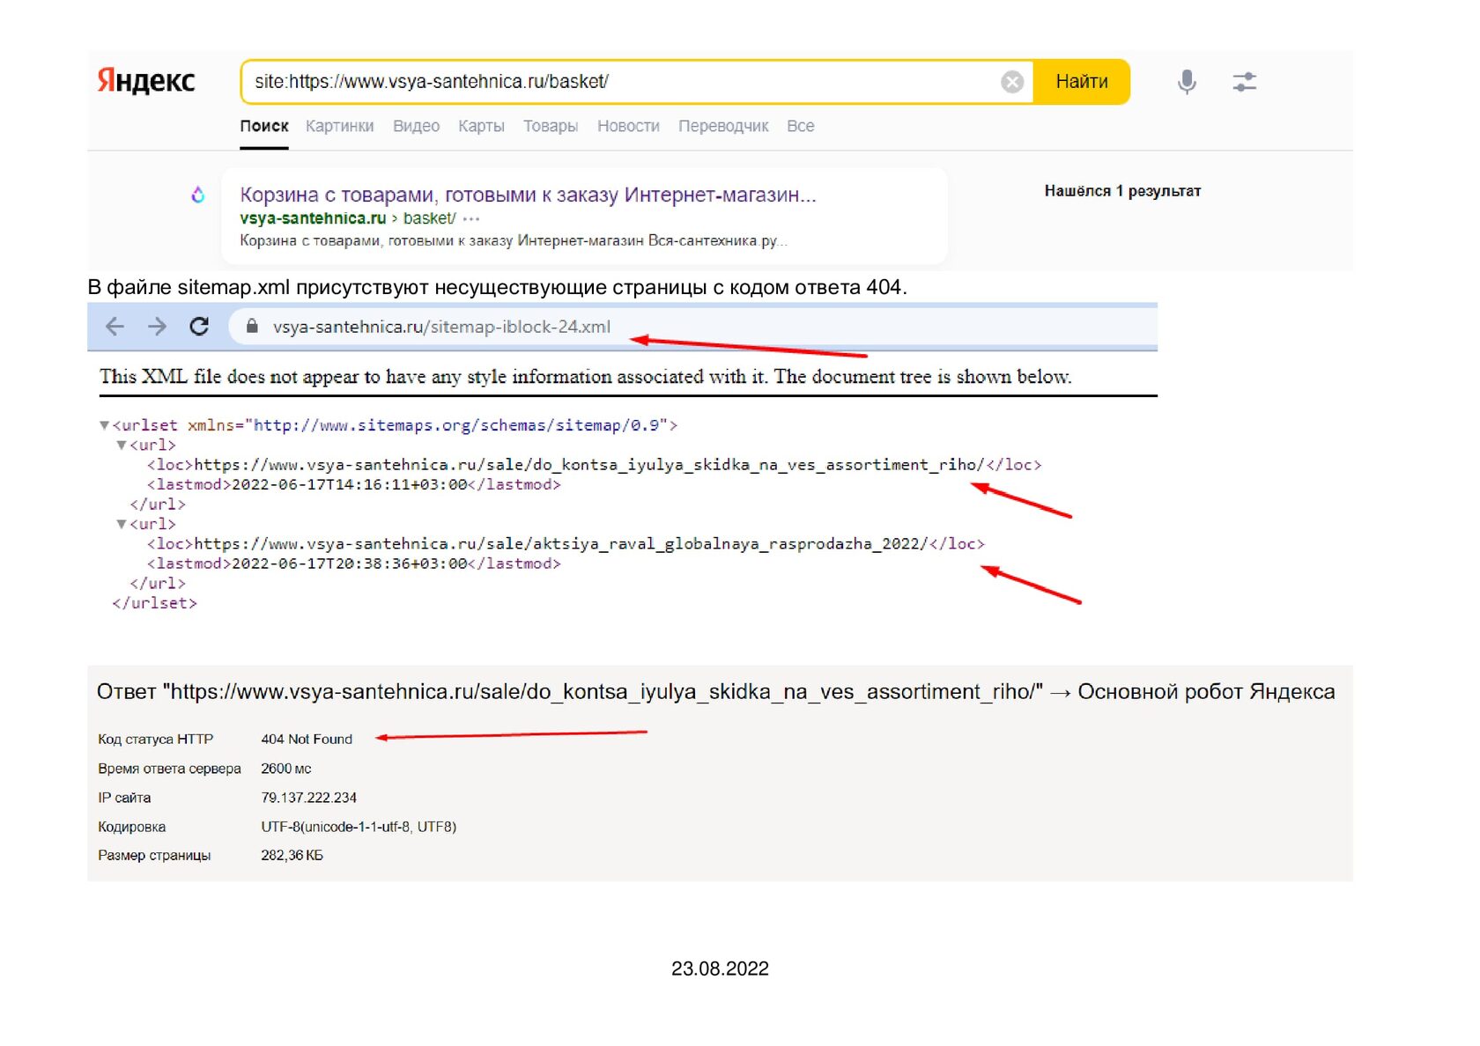
Task: Click the raval rasprodazha loc URL
Action: point(560,544)
